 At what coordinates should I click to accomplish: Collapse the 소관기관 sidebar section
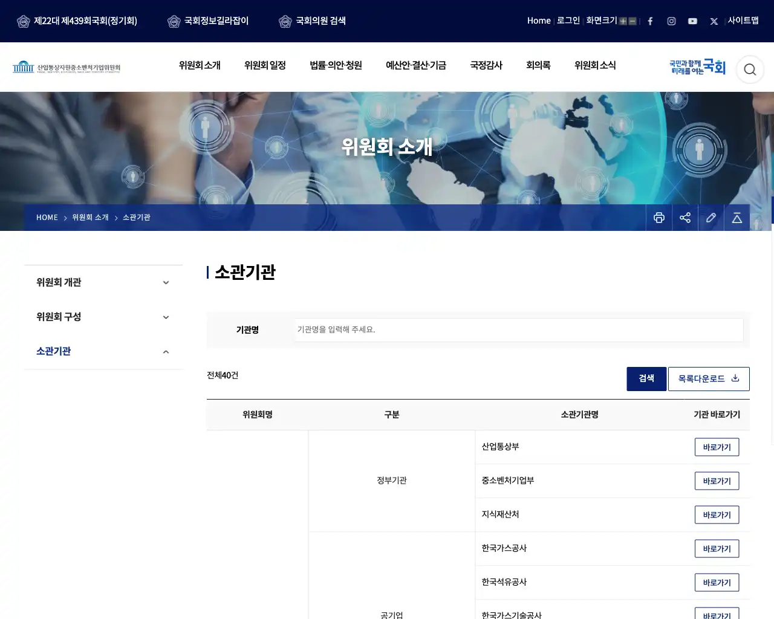click(103, 351)
